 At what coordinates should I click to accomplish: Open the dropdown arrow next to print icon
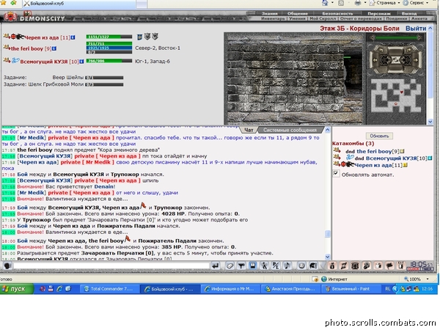(365, 3)
